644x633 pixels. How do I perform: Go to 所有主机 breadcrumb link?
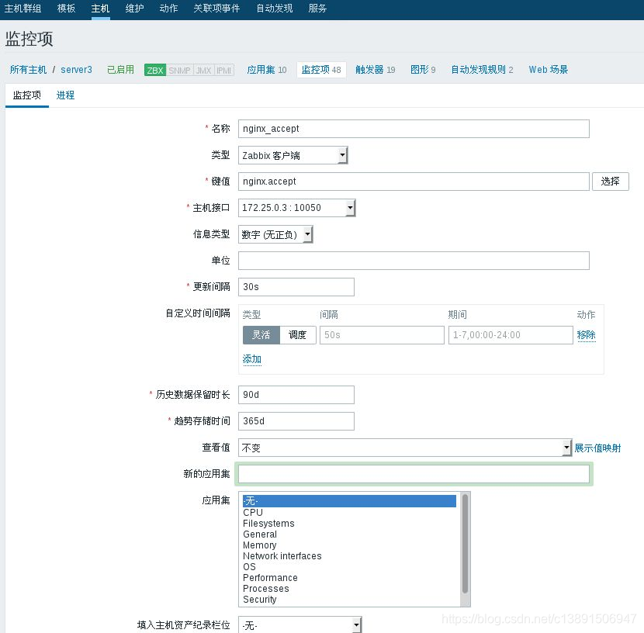[28, 70]
